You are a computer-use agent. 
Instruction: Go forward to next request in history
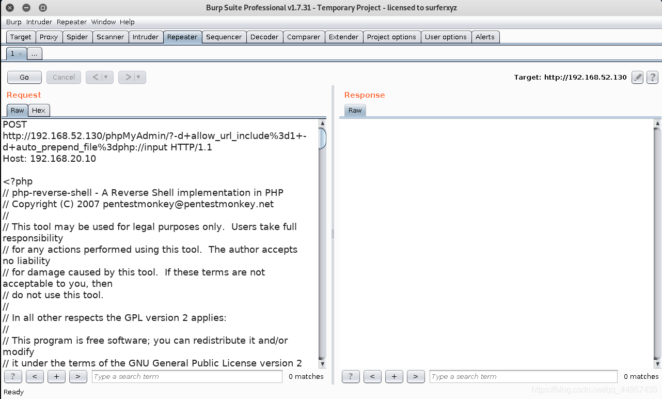[x=128, y=78]
